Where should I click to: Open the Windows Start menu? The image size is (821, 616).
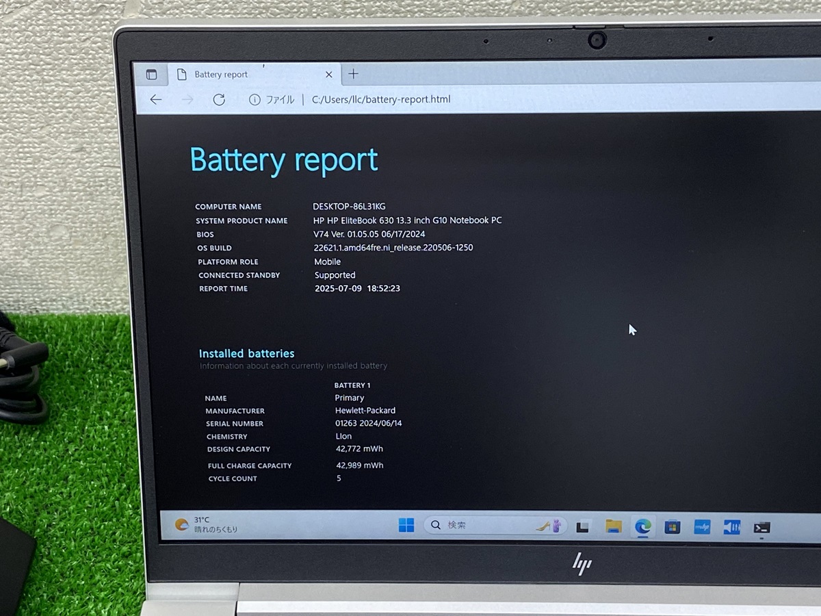coord(406,526)
